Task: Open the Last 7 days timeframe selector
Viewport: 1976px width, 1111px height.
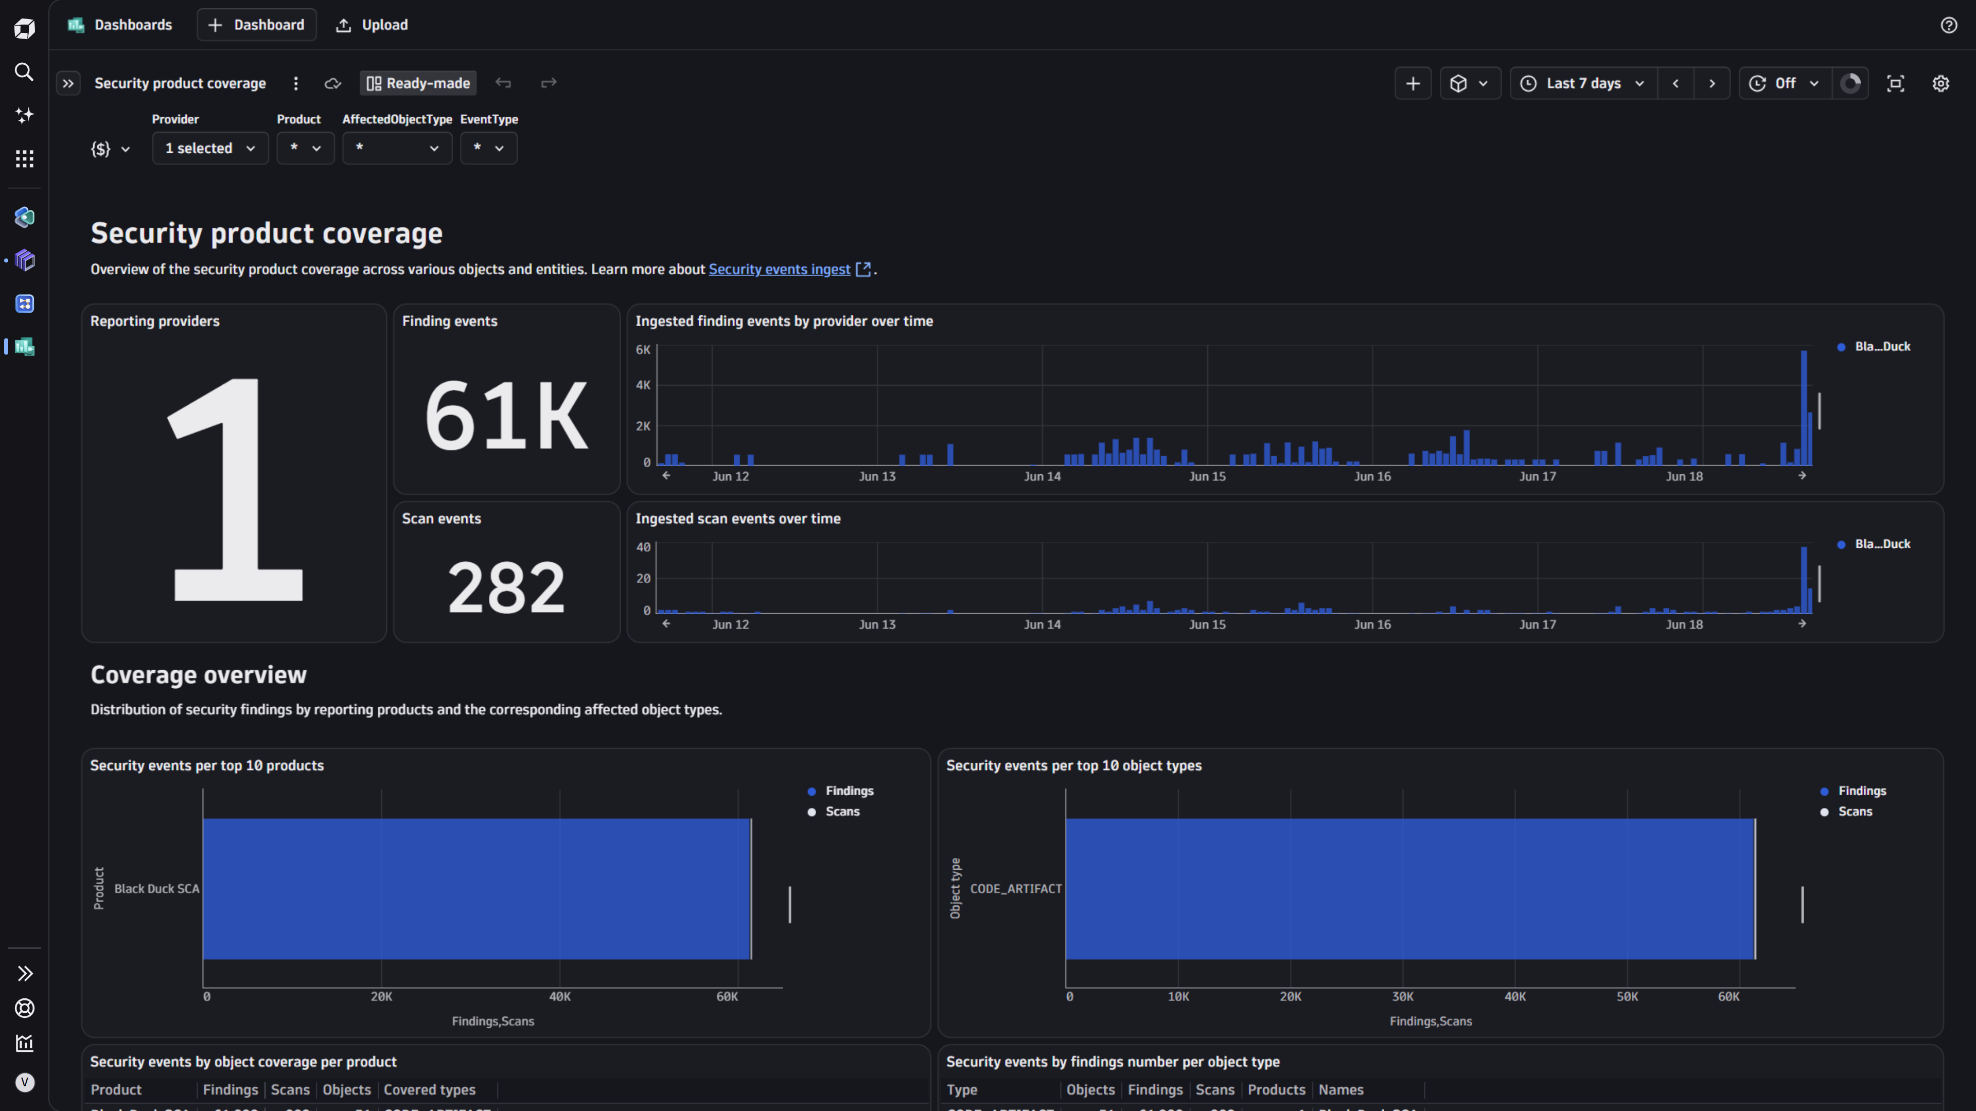Action: (1583, 83)
